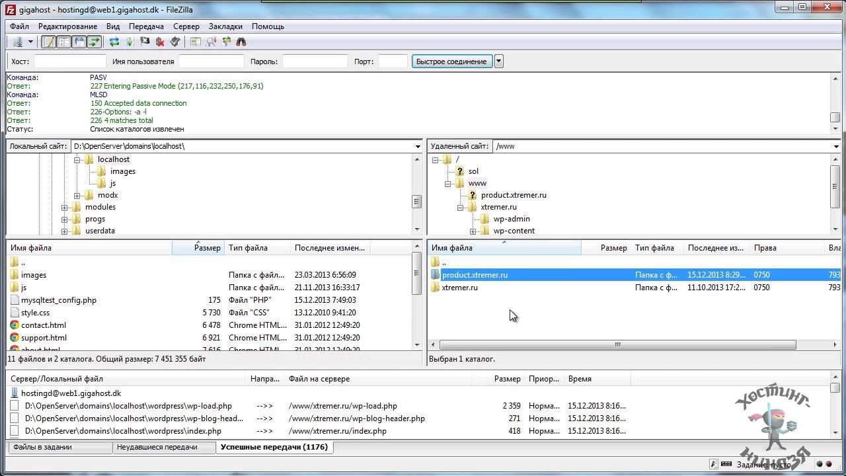846x476 pixels.
Task: Click the disconnect from server icon
Action: [x=160, y=42]
